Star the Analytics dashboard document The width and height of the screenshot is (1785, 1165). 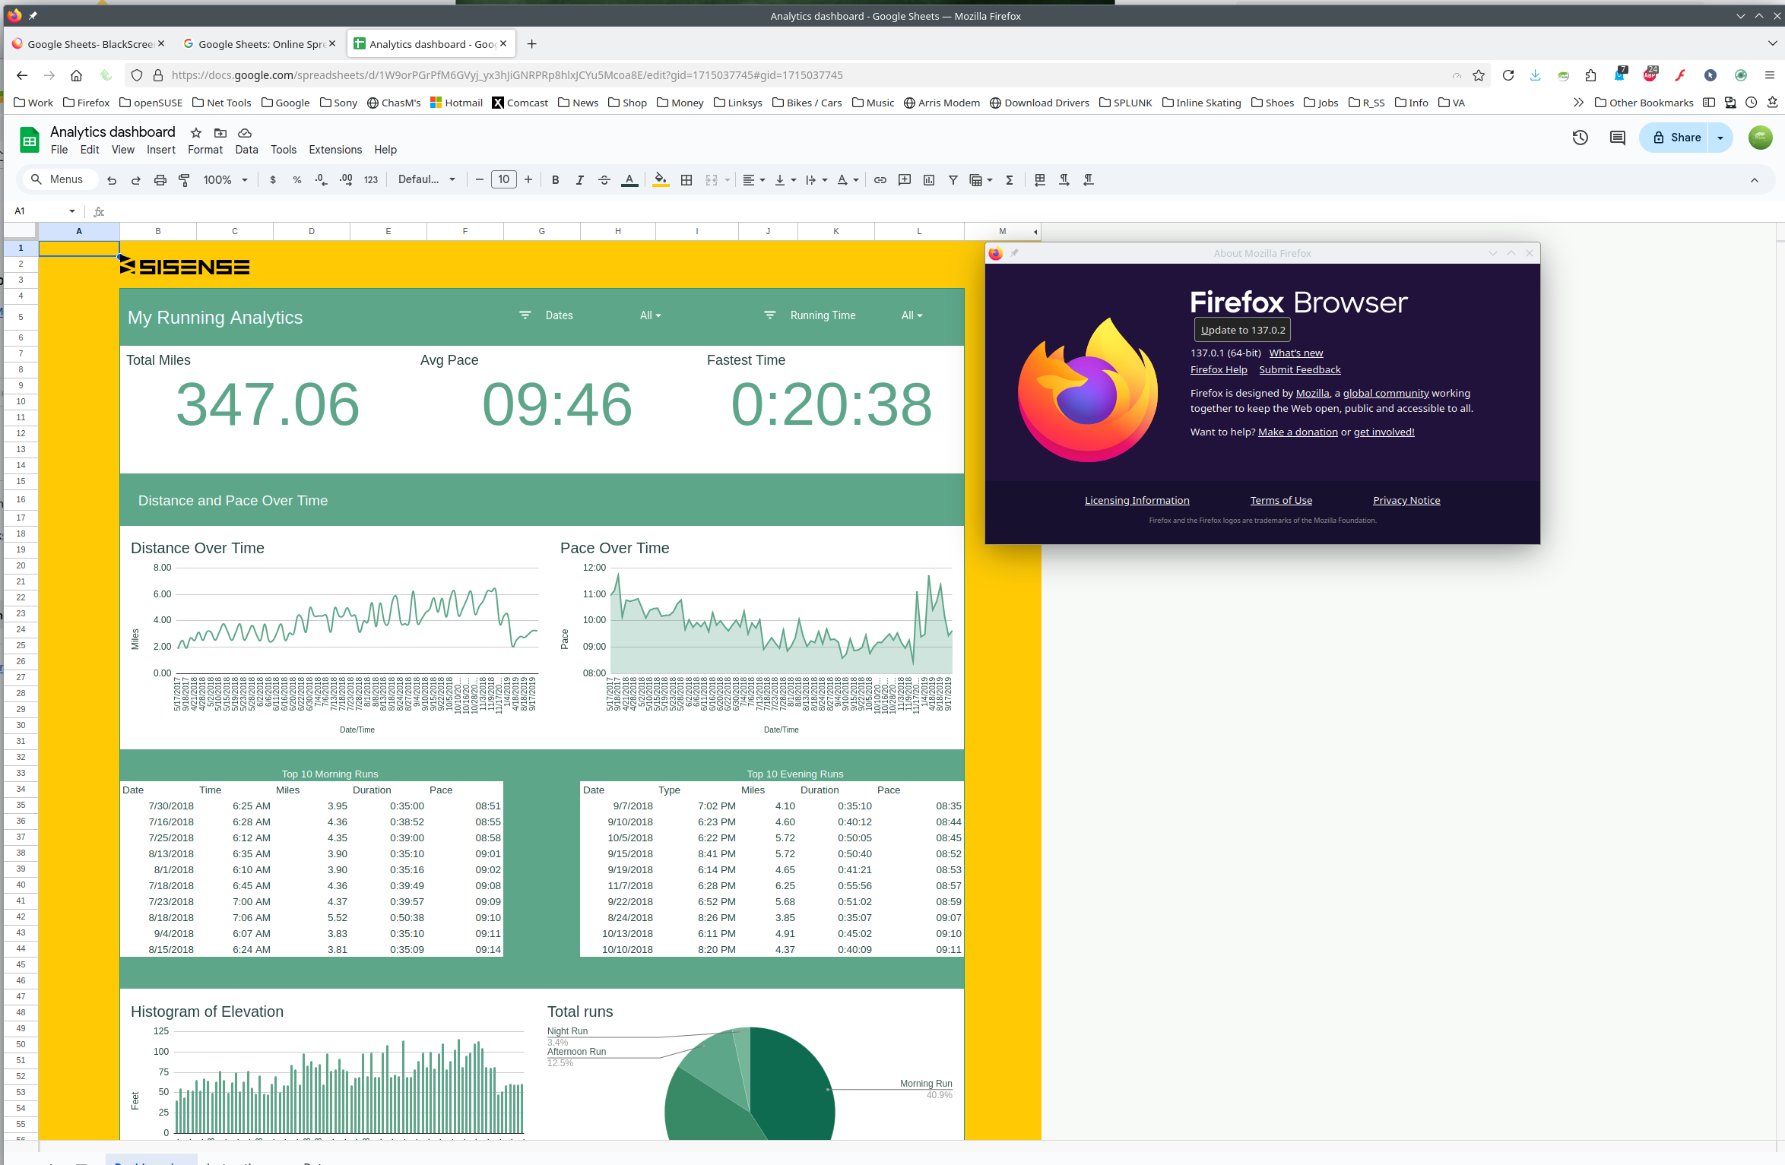pos(196,133)
